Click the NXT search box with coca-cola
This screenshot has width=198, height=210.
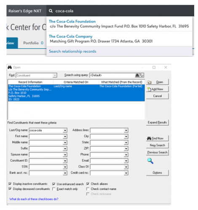pos(120,11)
